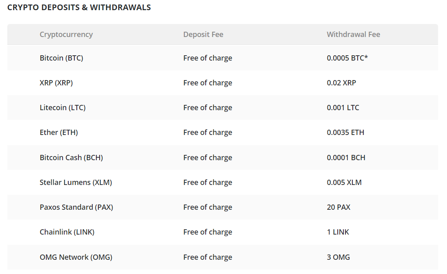Image resolution: width=447 pixels, height=274 pixels.
Task: Click the Cryptocurrency column header
Action: click(66, 35)
